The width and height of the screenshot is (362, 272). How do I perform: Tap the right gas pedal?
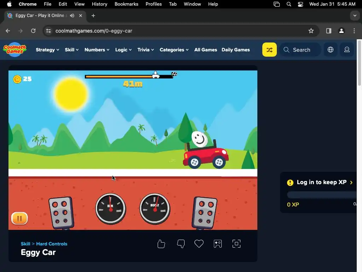(205, 213)
